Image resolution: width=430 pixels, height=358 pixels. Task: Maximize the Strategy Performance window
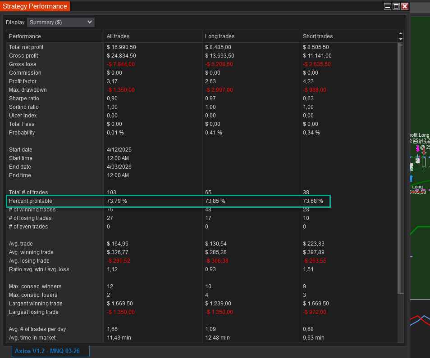(x=396, y=6)
